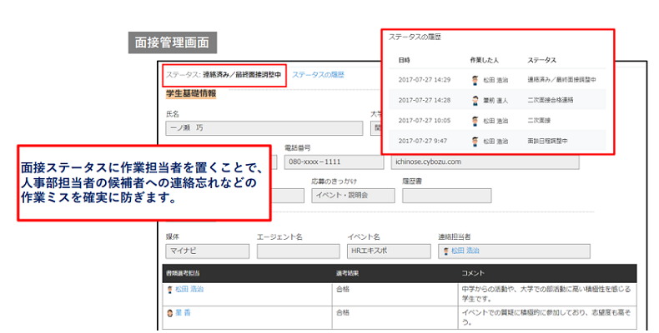Click user avatar beside 2017-07-27 14:29 history entry
This screenshot has height=333, width=659.
click(475, 80)
